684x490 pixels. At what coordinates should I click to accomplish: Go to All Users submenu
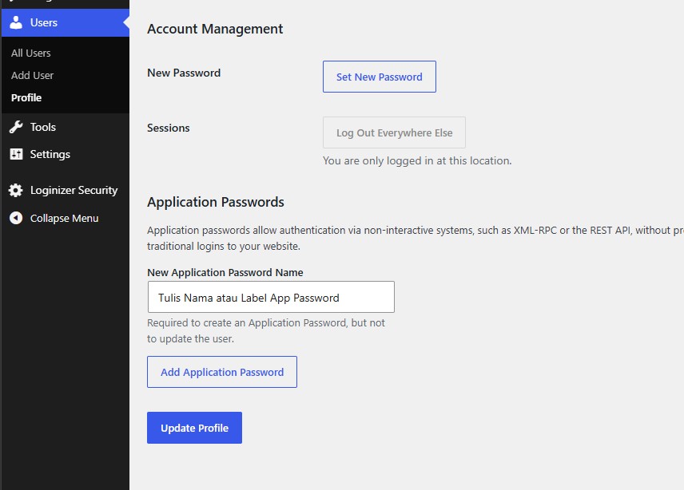pos(31,53)
